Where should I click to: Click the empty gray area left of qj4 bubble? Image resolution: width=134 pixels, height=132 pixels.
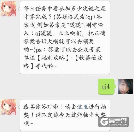(x=49, y=87)
